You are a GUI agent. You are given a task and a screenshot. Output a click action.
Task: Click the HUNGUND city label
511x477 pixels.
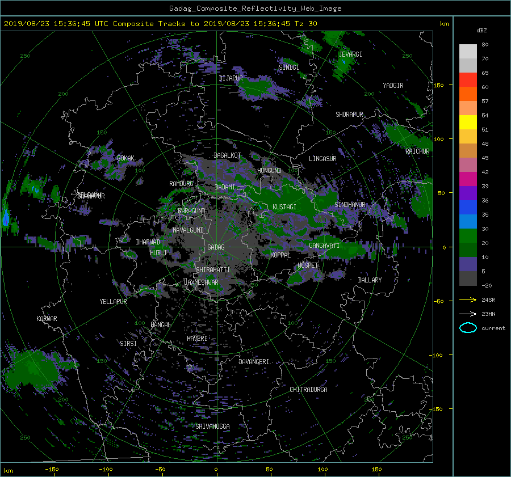point(269,171)
